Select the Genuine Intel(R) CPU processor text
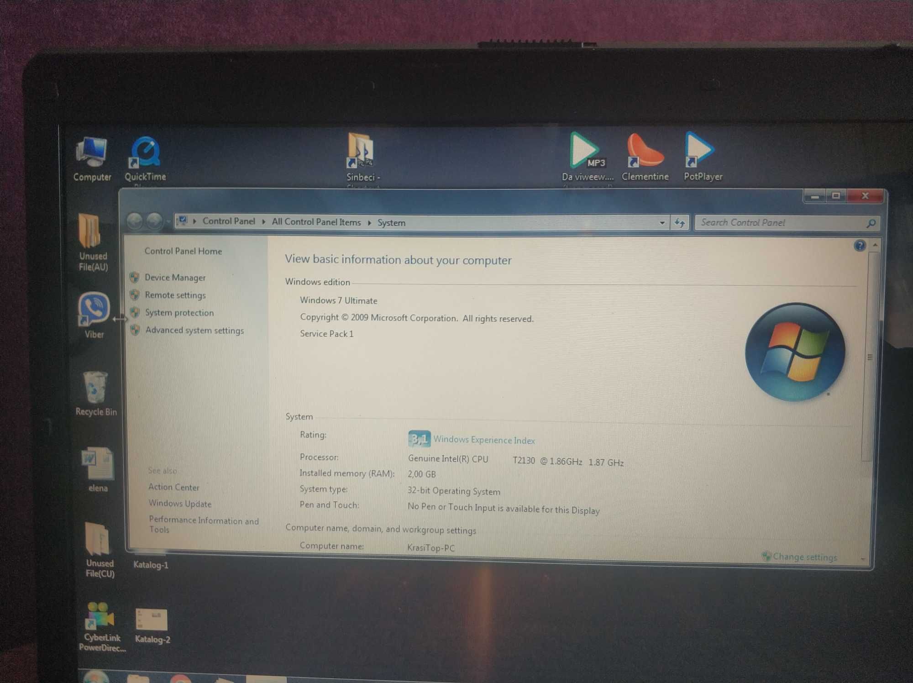Image resolution: width=913 pixels, height=683 pixels. click(x=448, y=459)
